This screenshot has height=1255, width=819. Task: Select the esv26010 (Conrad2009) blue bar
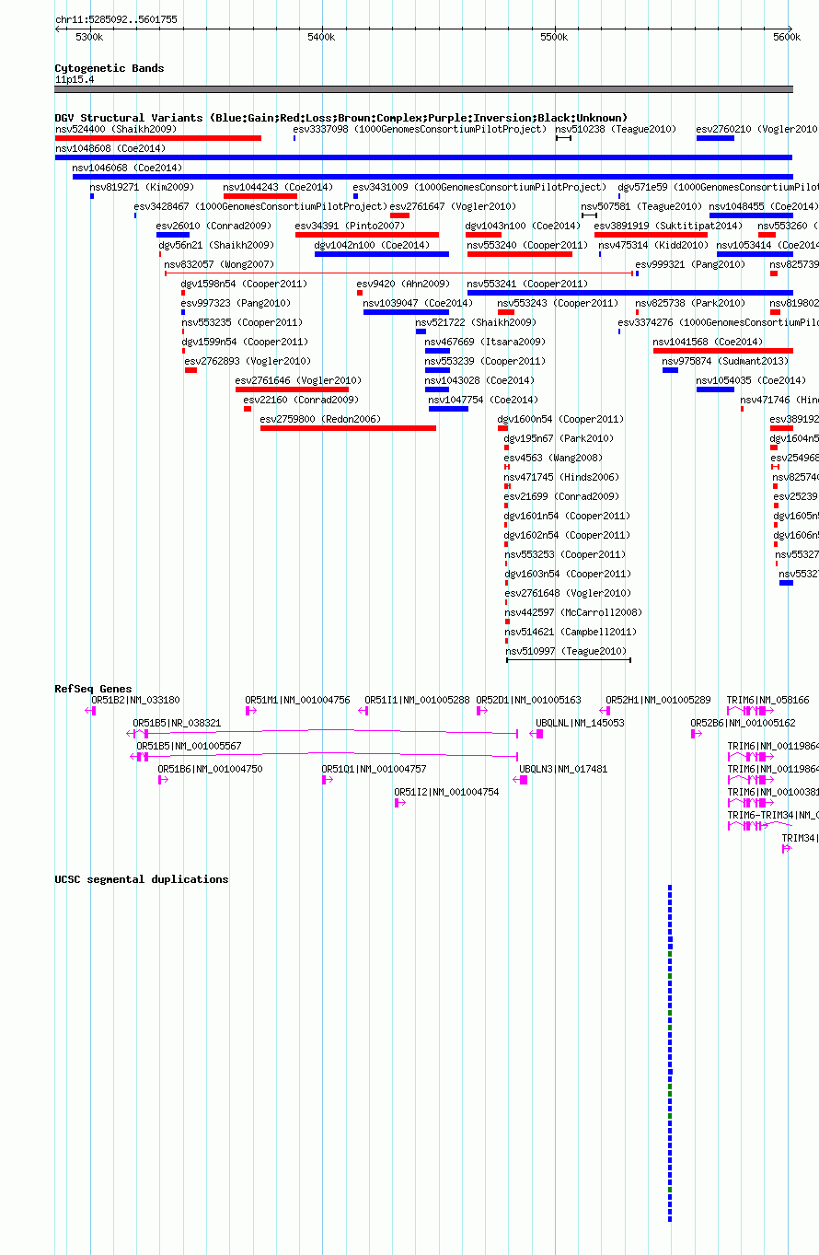pos(173,235)
